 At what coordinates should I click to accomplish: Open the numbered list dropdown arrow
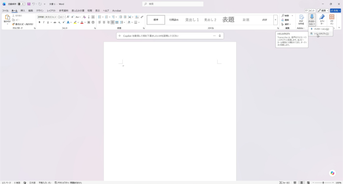point(110,17)
